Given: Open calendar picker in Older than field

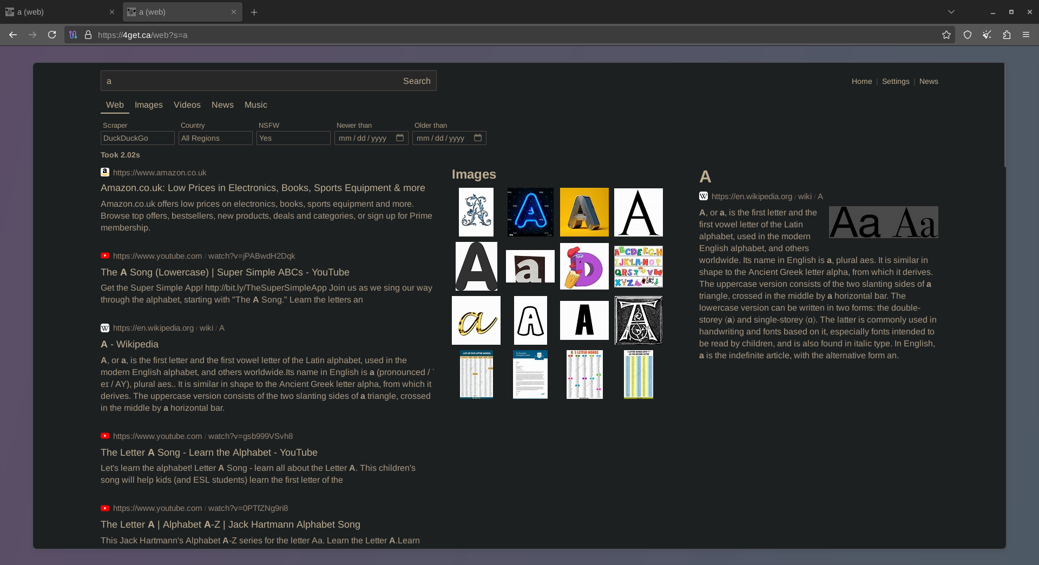Looking at the screenshot, I should coord(478,138).
